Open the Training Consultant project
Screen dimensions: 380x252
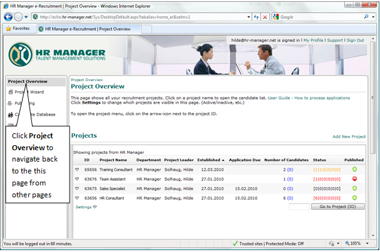pyautogui.click(x=116, y=170)
